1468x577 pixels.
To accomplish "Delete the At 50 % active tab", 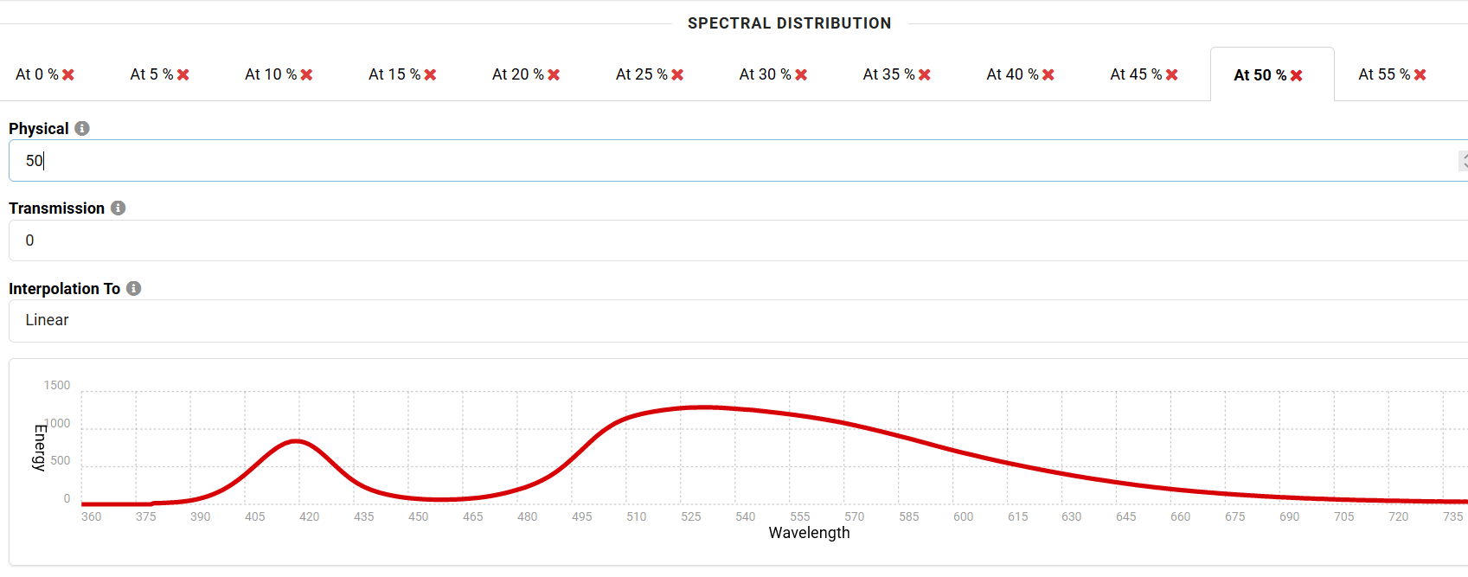I will coord(1297,76).
